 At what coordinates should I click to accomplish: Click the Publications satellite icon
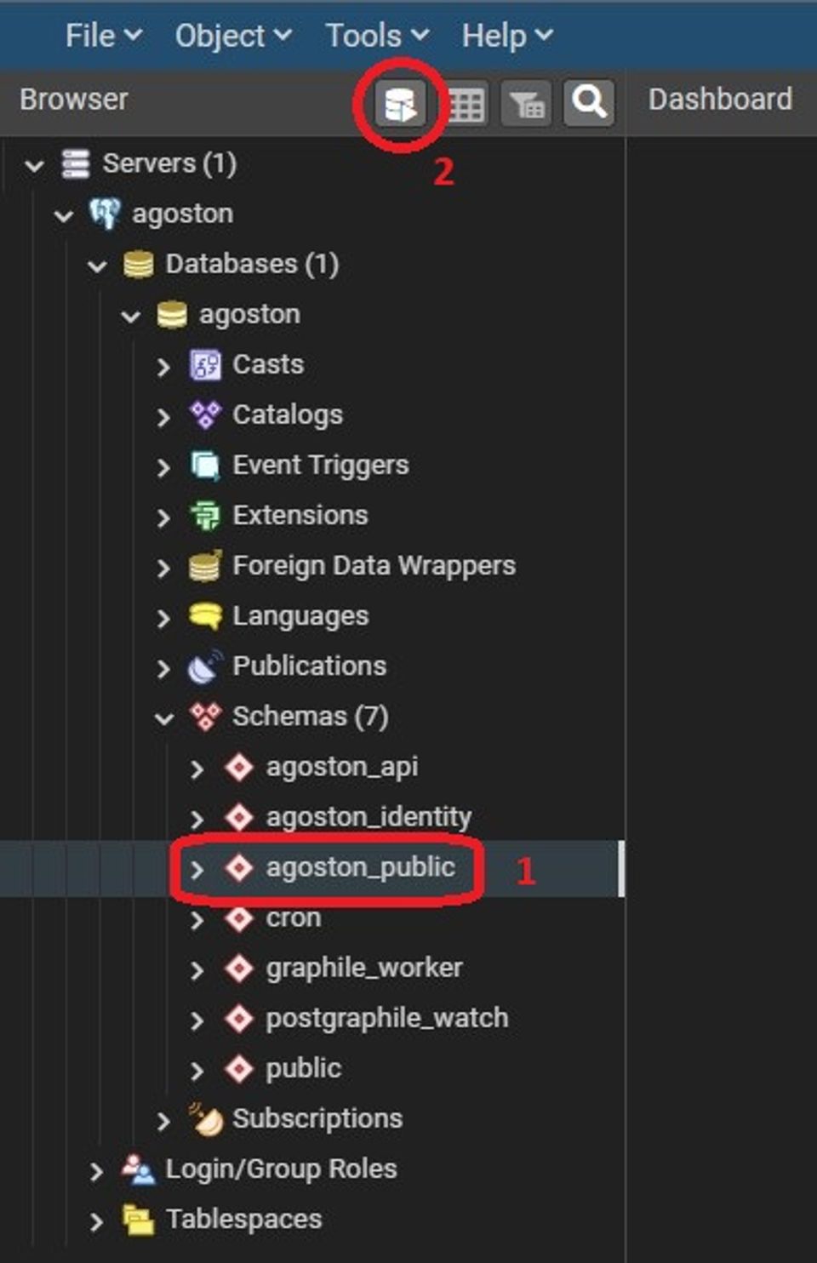point(205,666)
